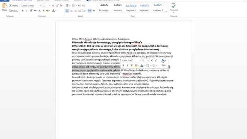
Task: Apply the Normalny style
Action: click(x=118, y=8)
